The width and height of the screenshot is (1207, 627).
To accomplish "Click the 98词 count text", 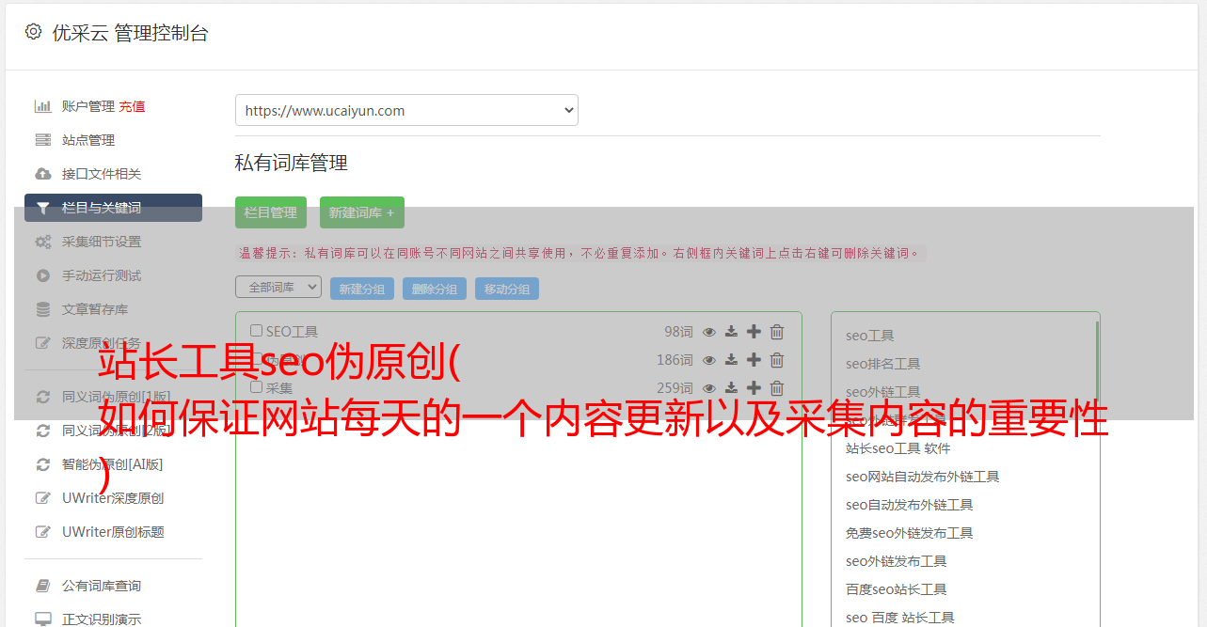I will 678,332.
